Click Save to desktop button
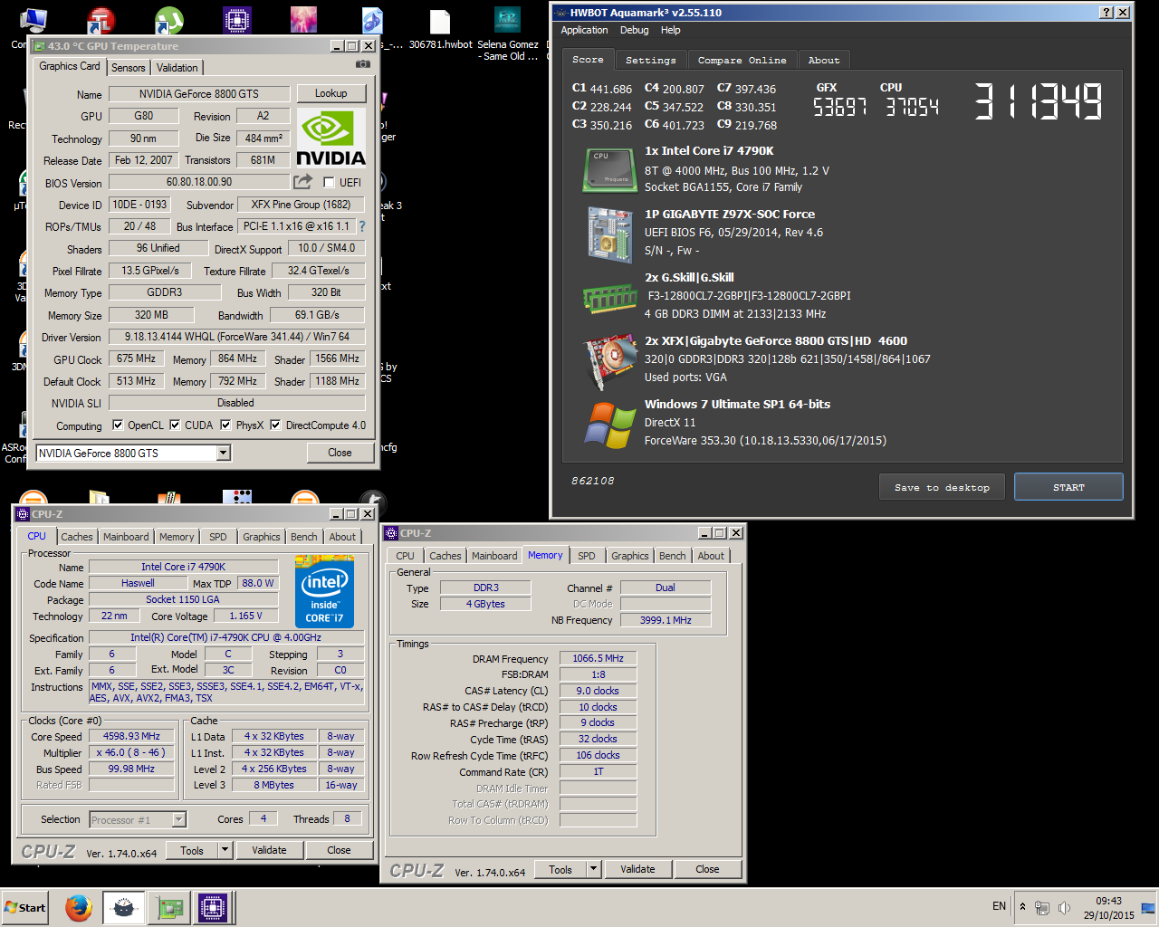The height and width of the screenshot is (927, 1159). tap(942, 487)
